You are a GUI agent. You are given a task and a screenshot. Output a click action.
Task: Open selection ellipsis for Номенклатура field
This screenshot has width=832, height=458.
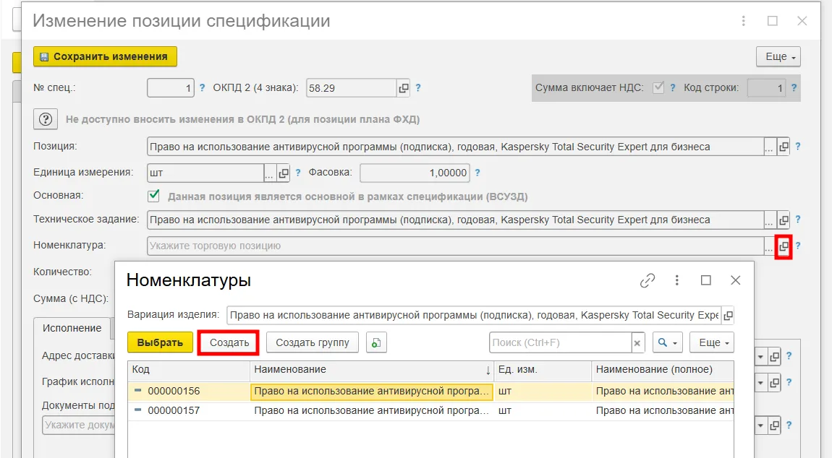(x=769, y=246)
